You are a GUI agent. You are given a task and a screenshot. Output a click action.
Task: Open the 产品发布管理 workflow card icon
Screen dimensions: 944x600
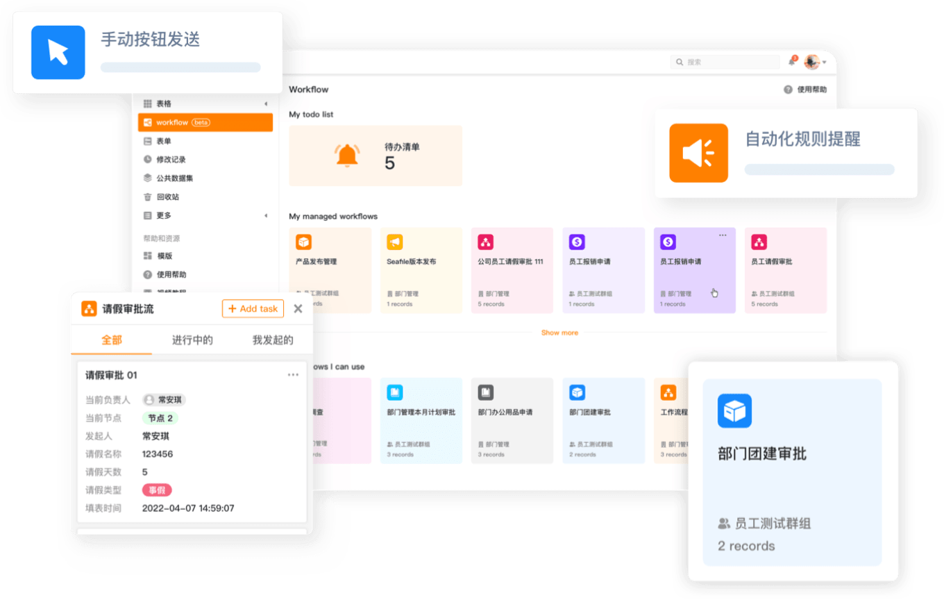(x=303, y=242)
